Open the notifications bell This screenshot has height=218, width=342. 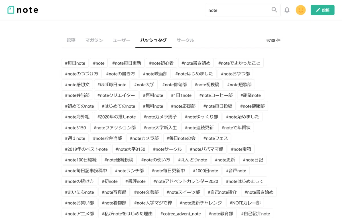click(287, 10)
